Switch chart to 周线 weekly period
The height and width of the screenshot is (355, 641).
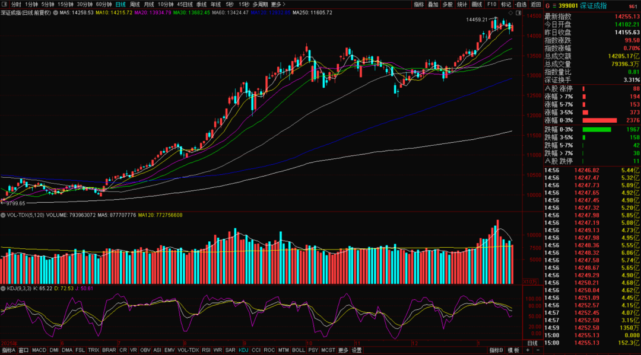135,4
